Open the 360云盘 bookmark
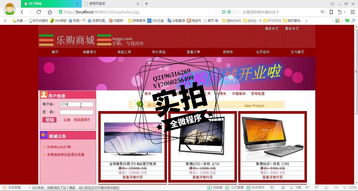This screenshot has width=358, height=191. (156, 20)
